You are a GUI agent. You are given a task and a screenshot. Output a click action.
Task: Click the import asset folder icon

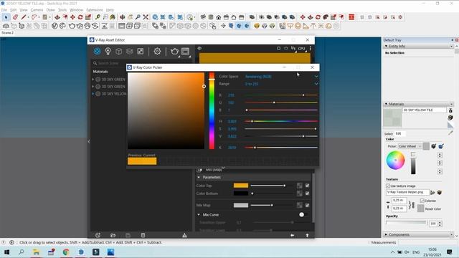113,235
